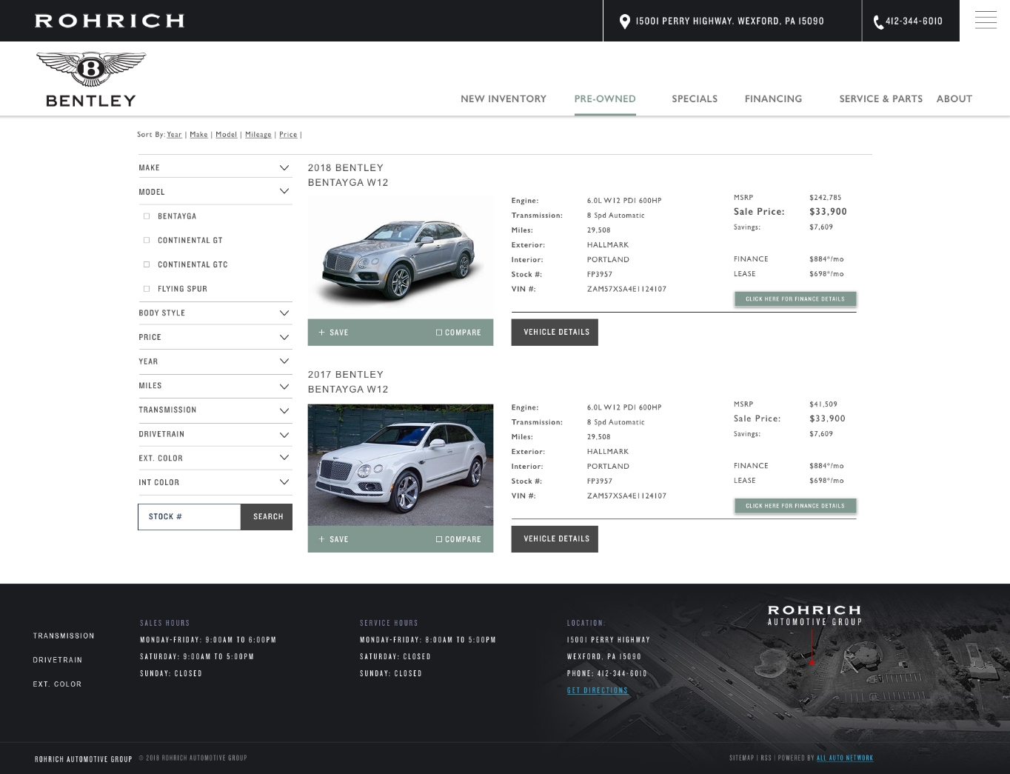Click finance details button for 2018 Bentayga
The width and height of the screenshot is (1010, 774).
click(x=795, y=299)
